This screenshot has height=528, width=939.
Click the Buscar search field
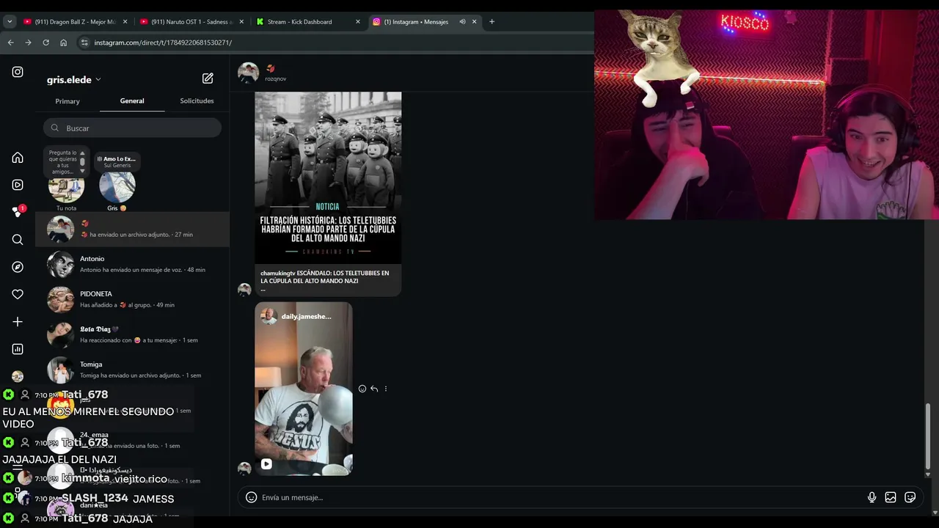coord(132,128)
